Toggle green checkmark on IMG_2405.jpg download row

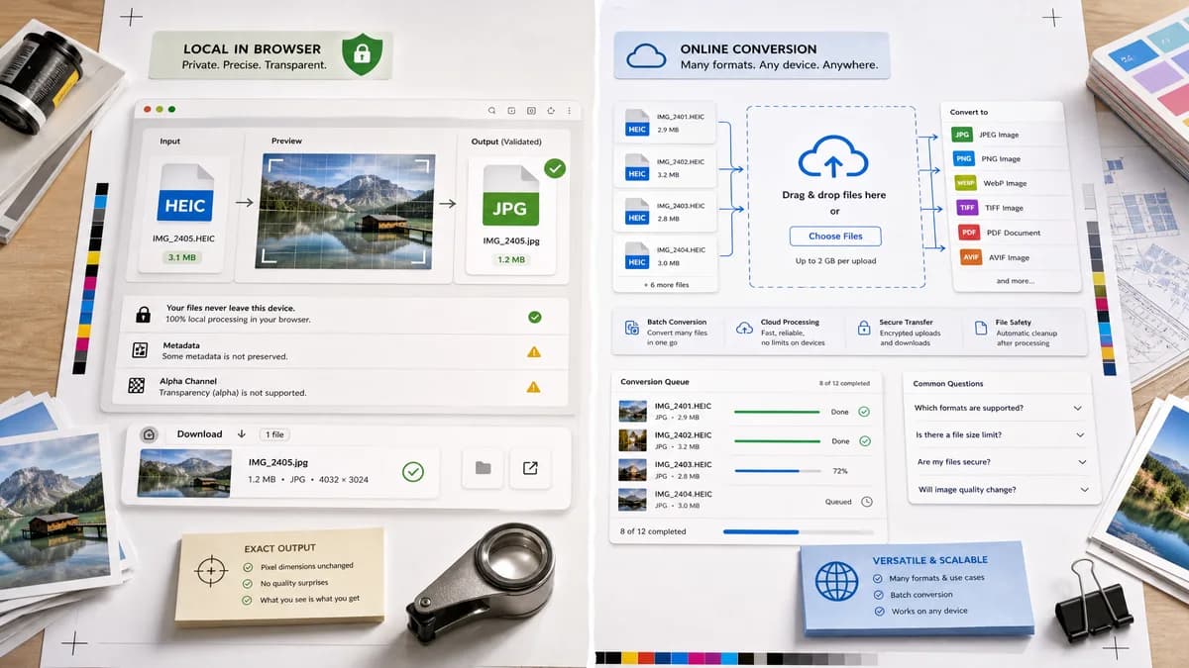(x=413, y=472)
